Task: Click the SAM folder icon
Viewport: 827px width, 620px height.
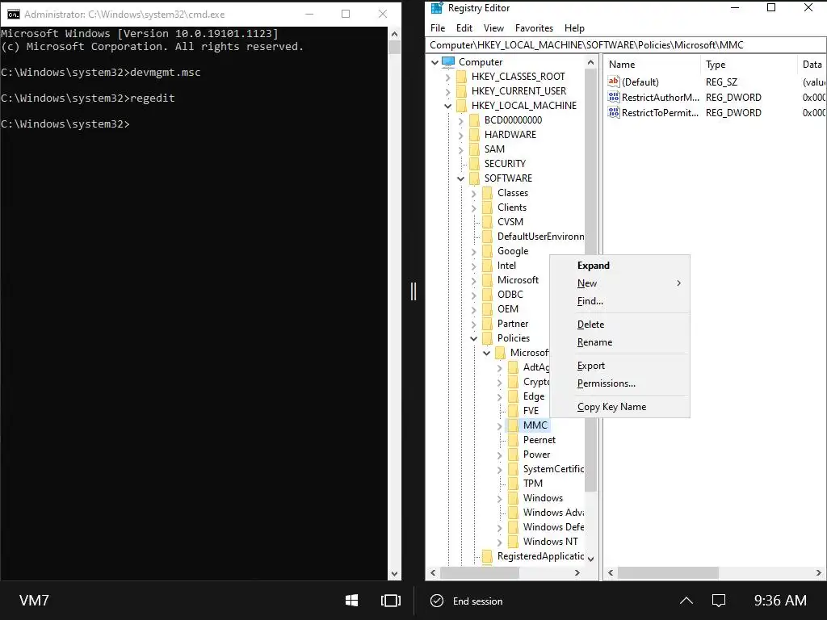Action: 474,149
